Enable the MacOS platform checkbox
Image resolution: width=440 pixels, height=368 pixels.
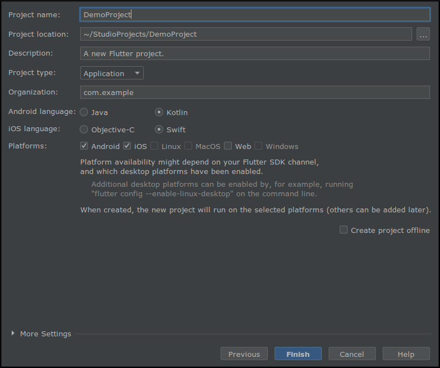(188, 146)
